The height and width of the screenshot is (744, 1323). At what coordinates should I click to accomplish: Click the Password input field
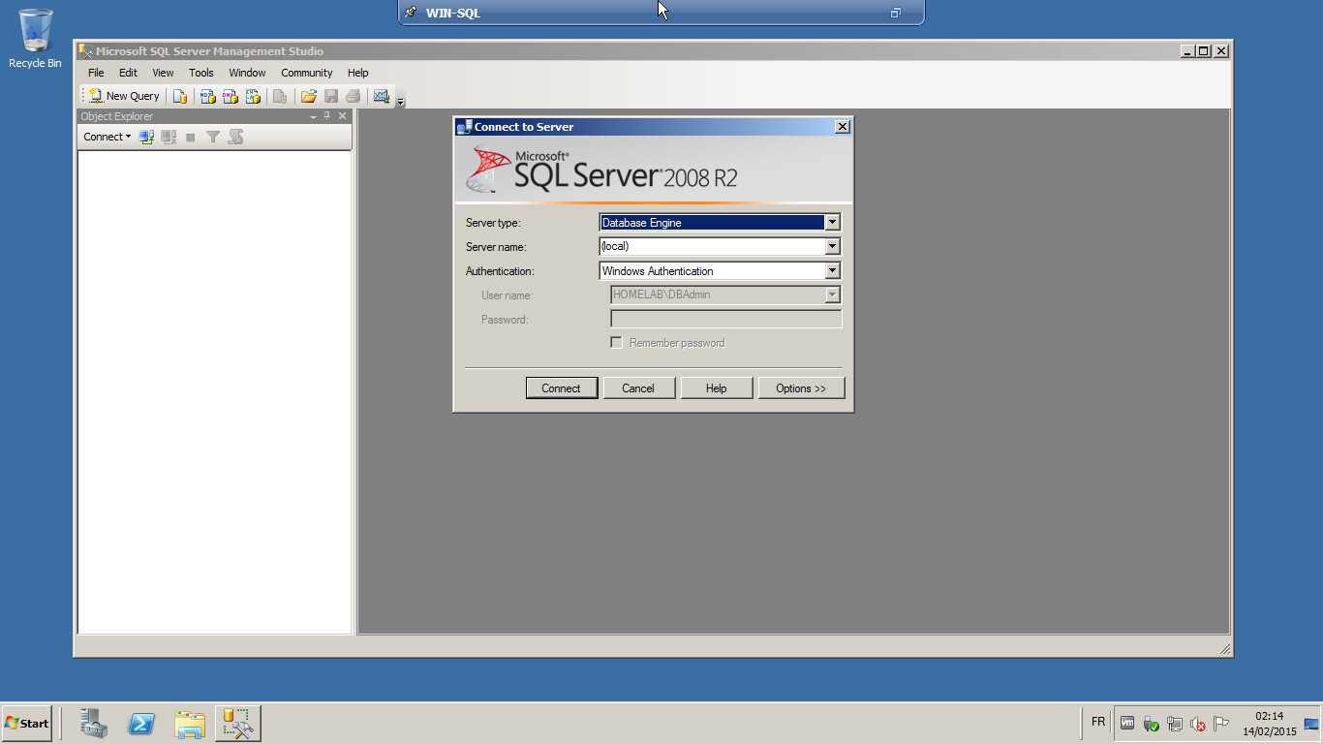pos(725,320)
